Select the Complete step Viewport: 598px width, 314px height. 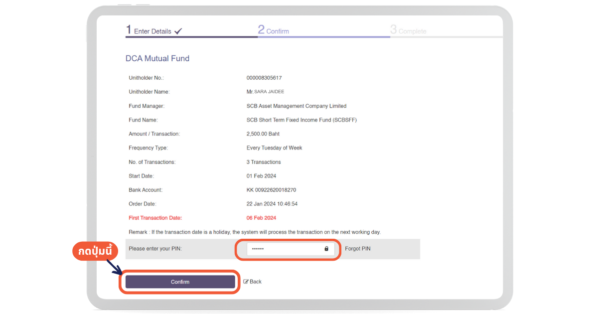(x=408, y=31)
